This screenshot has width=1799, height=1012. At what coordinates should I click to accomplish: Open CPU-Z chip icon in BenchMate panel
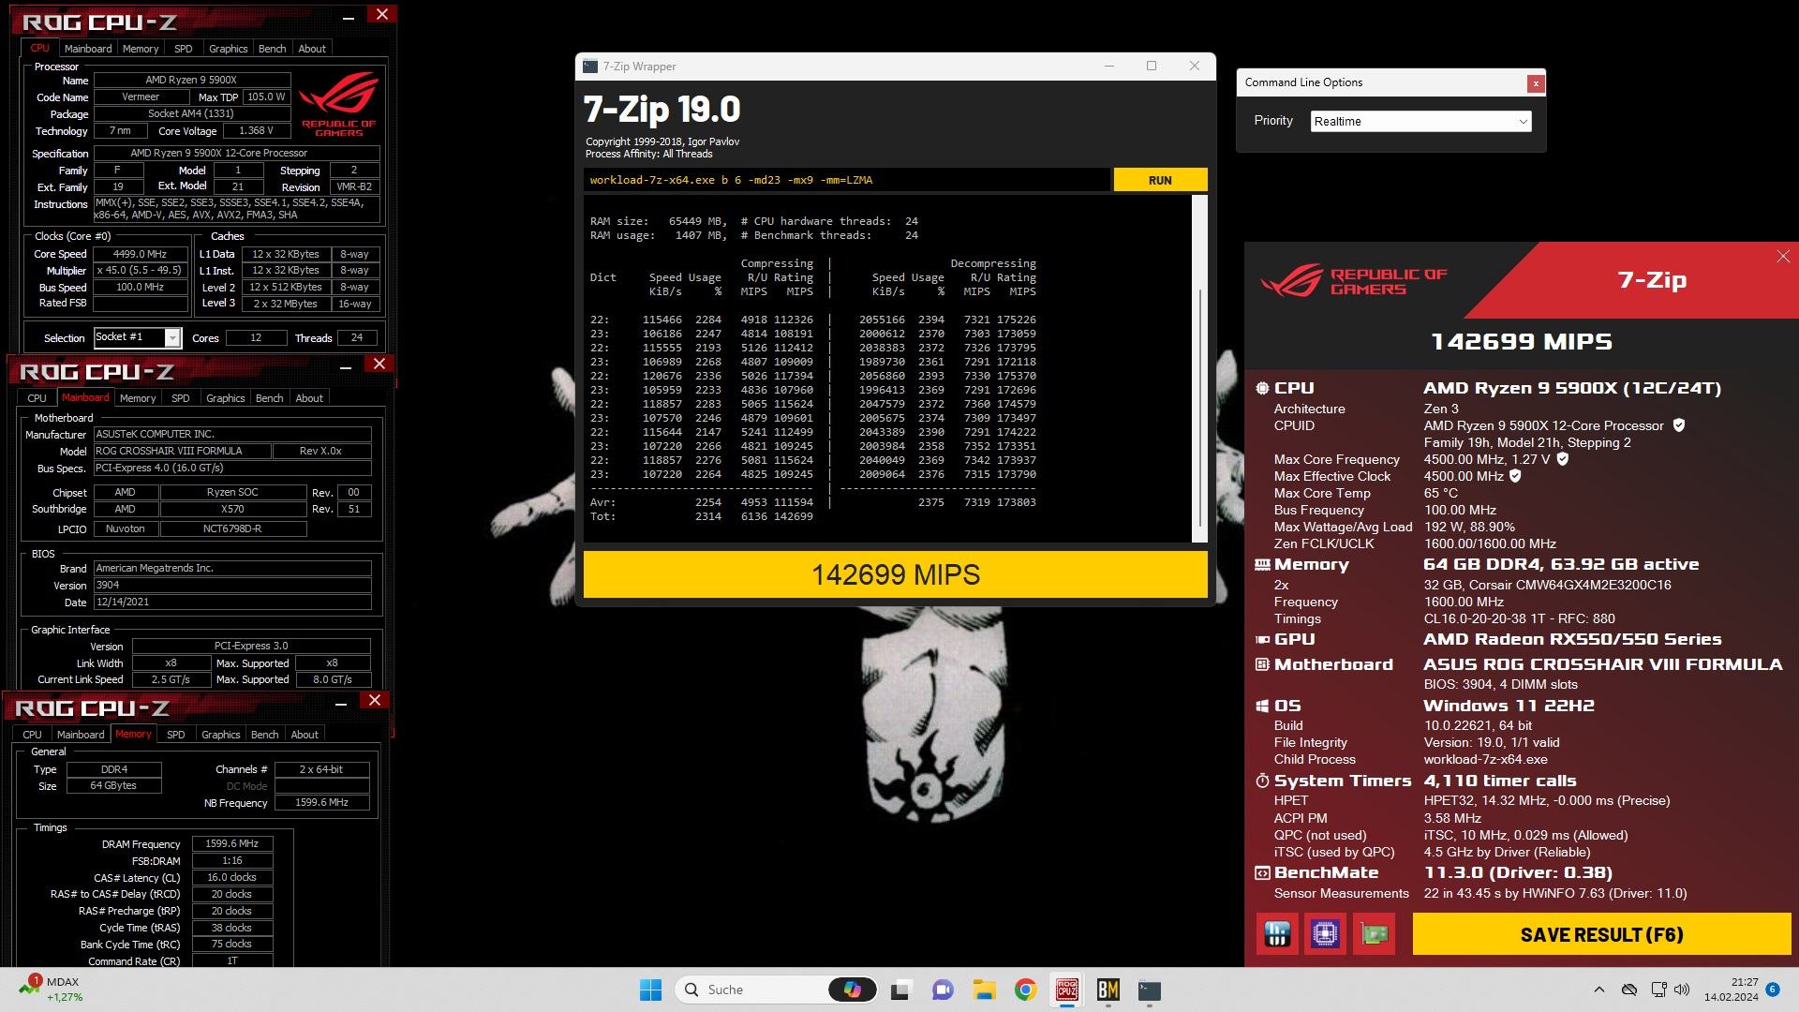pyautogui.click(x=1325, y=934)
